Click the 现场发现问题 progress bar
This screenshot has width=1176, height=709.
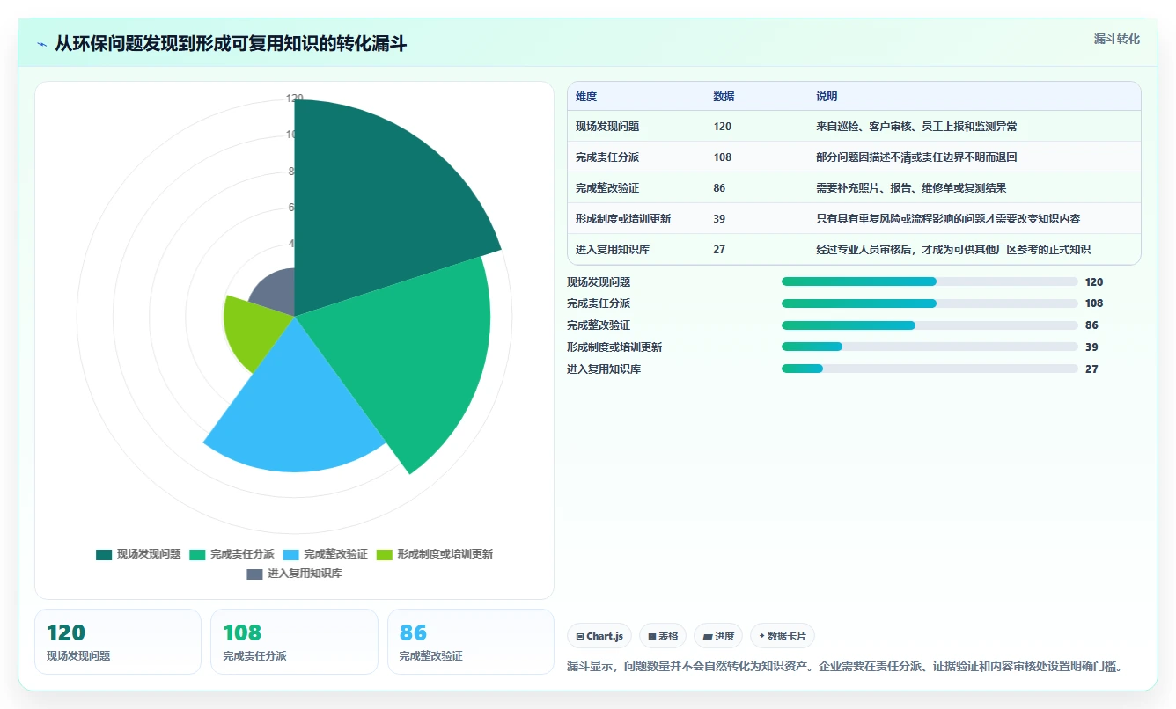pyautogui.click(x=930, y=281)
